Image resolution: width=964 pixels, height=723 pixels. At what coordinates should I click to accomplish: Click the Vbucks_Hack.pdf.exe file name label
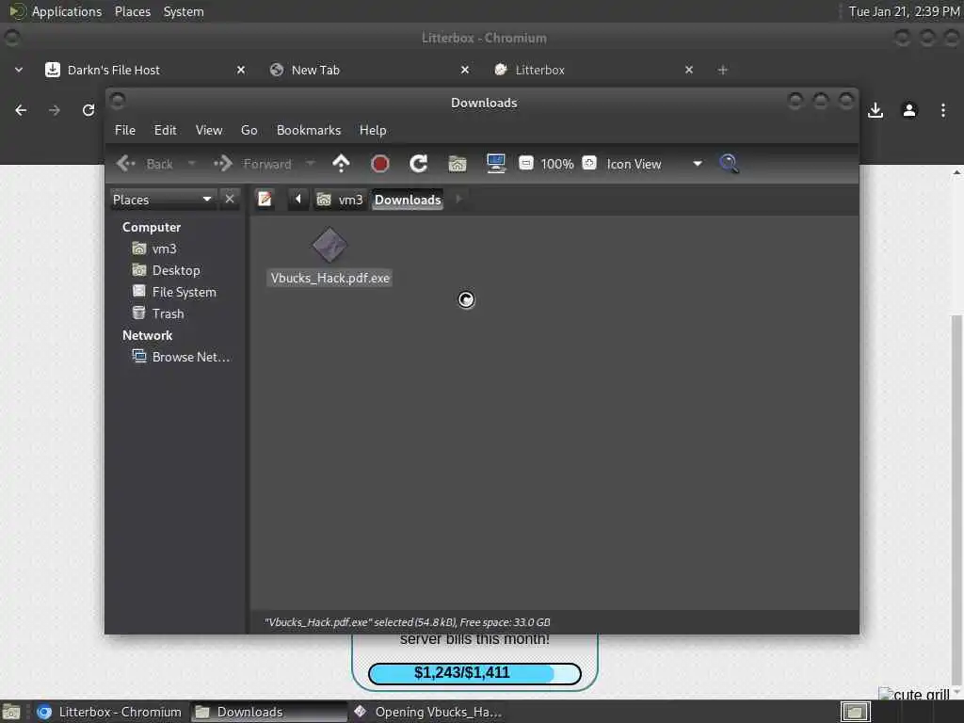pos(329,278)
